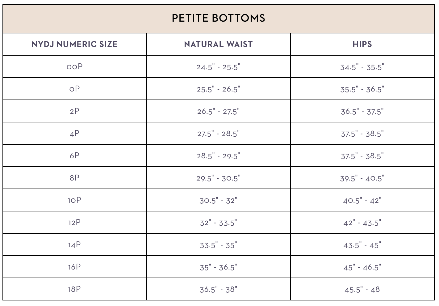Select the 8P size cell
Image resolution: width=439 pixels, height=306 pixels.
click(x=74, y=178)
